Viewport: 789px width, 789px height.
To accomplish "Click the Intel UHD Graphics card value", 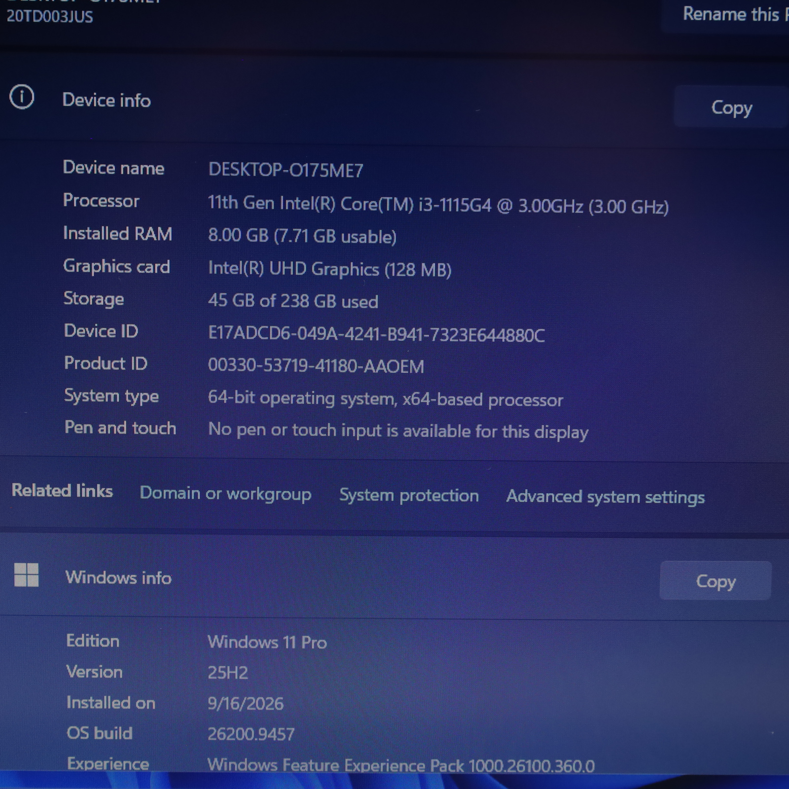I will [x=329, y=269].
